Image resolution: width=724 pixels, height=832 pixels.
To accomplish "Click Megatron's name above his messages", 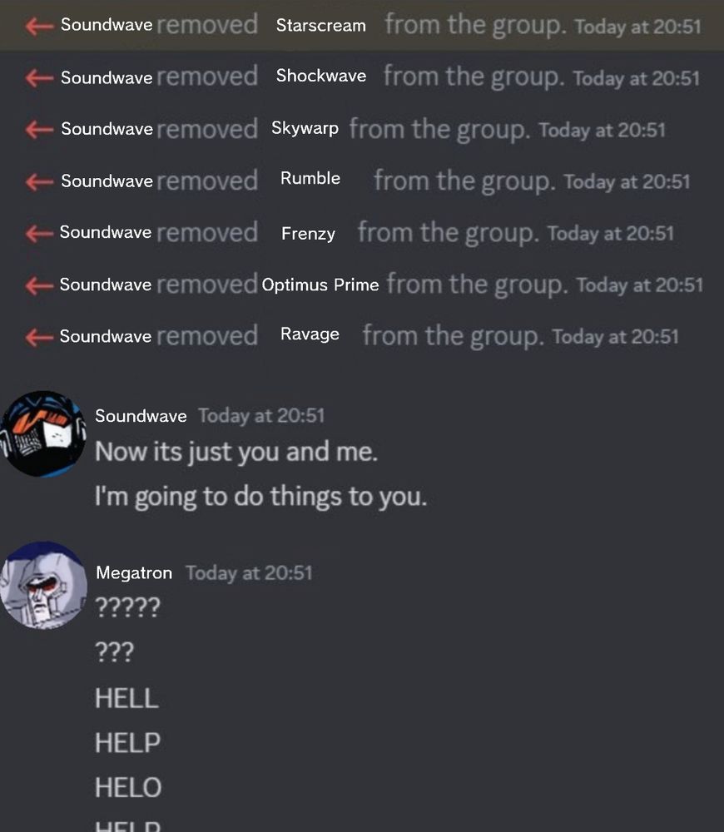I will pos(134,573).
